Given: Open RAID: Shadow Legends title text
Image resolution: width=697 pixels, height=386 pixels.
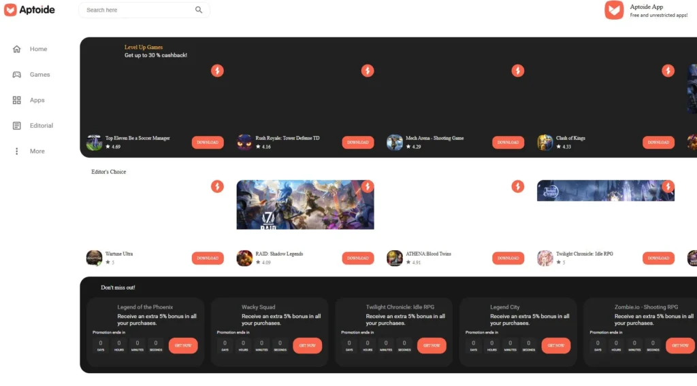Looking at the screenshot, I should coord(279,253).
